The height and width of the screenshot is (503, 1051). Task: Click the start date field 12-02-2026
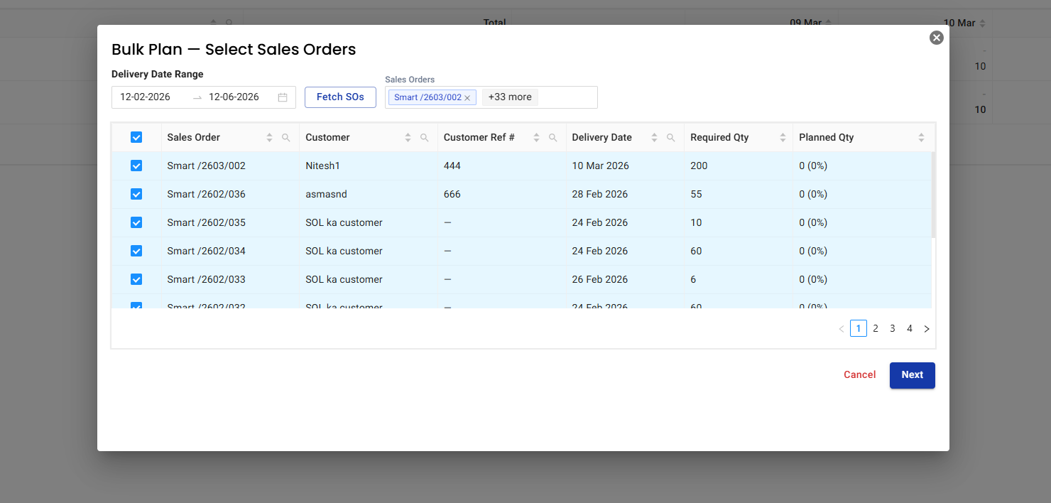[x=146, y=97]
